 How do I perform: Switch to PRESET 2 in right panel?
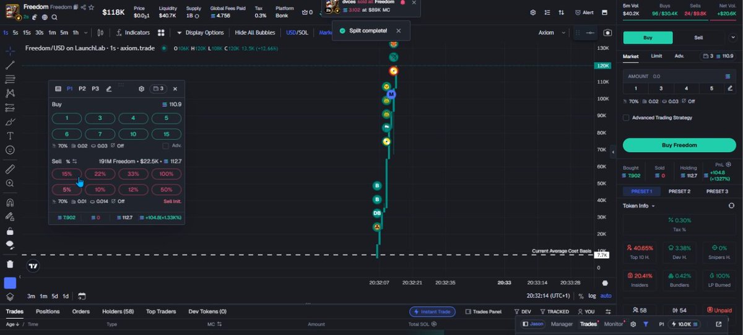(x=679, y=192)
